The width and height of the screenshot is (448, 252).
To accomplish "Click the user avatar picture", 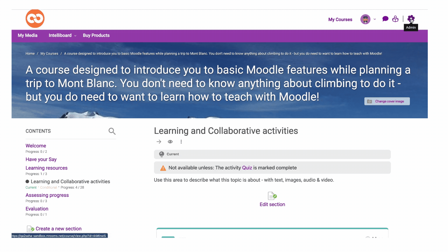I will tap(365, 19).
